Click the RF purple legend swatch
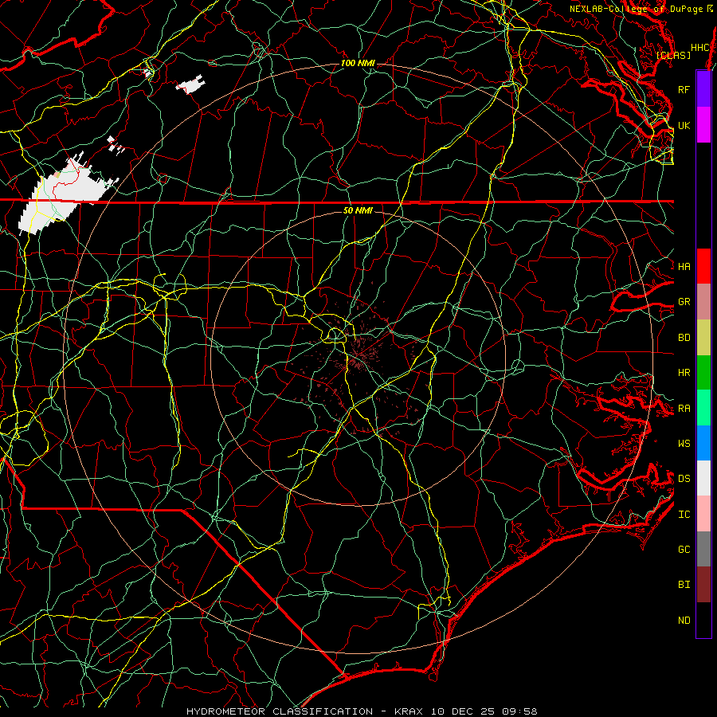 [x=703, y=89]
